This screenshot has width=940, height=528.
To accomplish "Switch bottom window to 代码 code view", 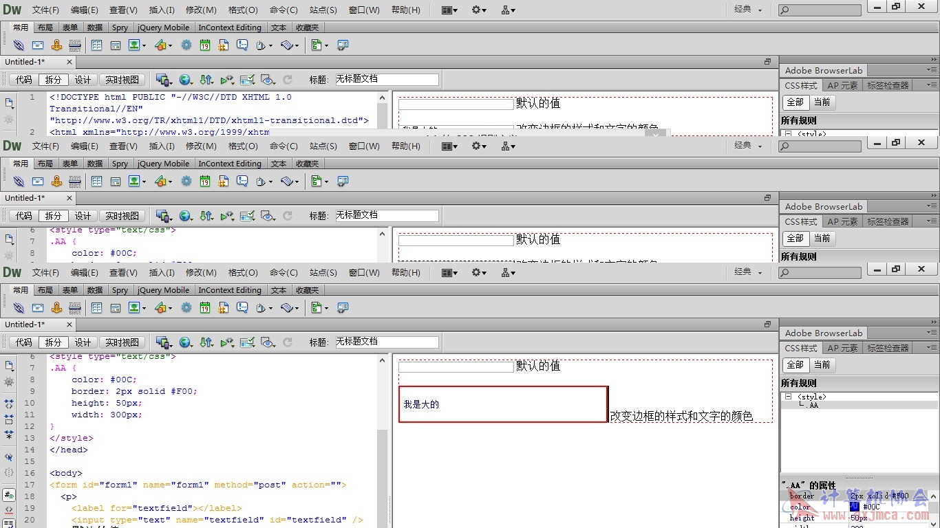I will (24, 342).
